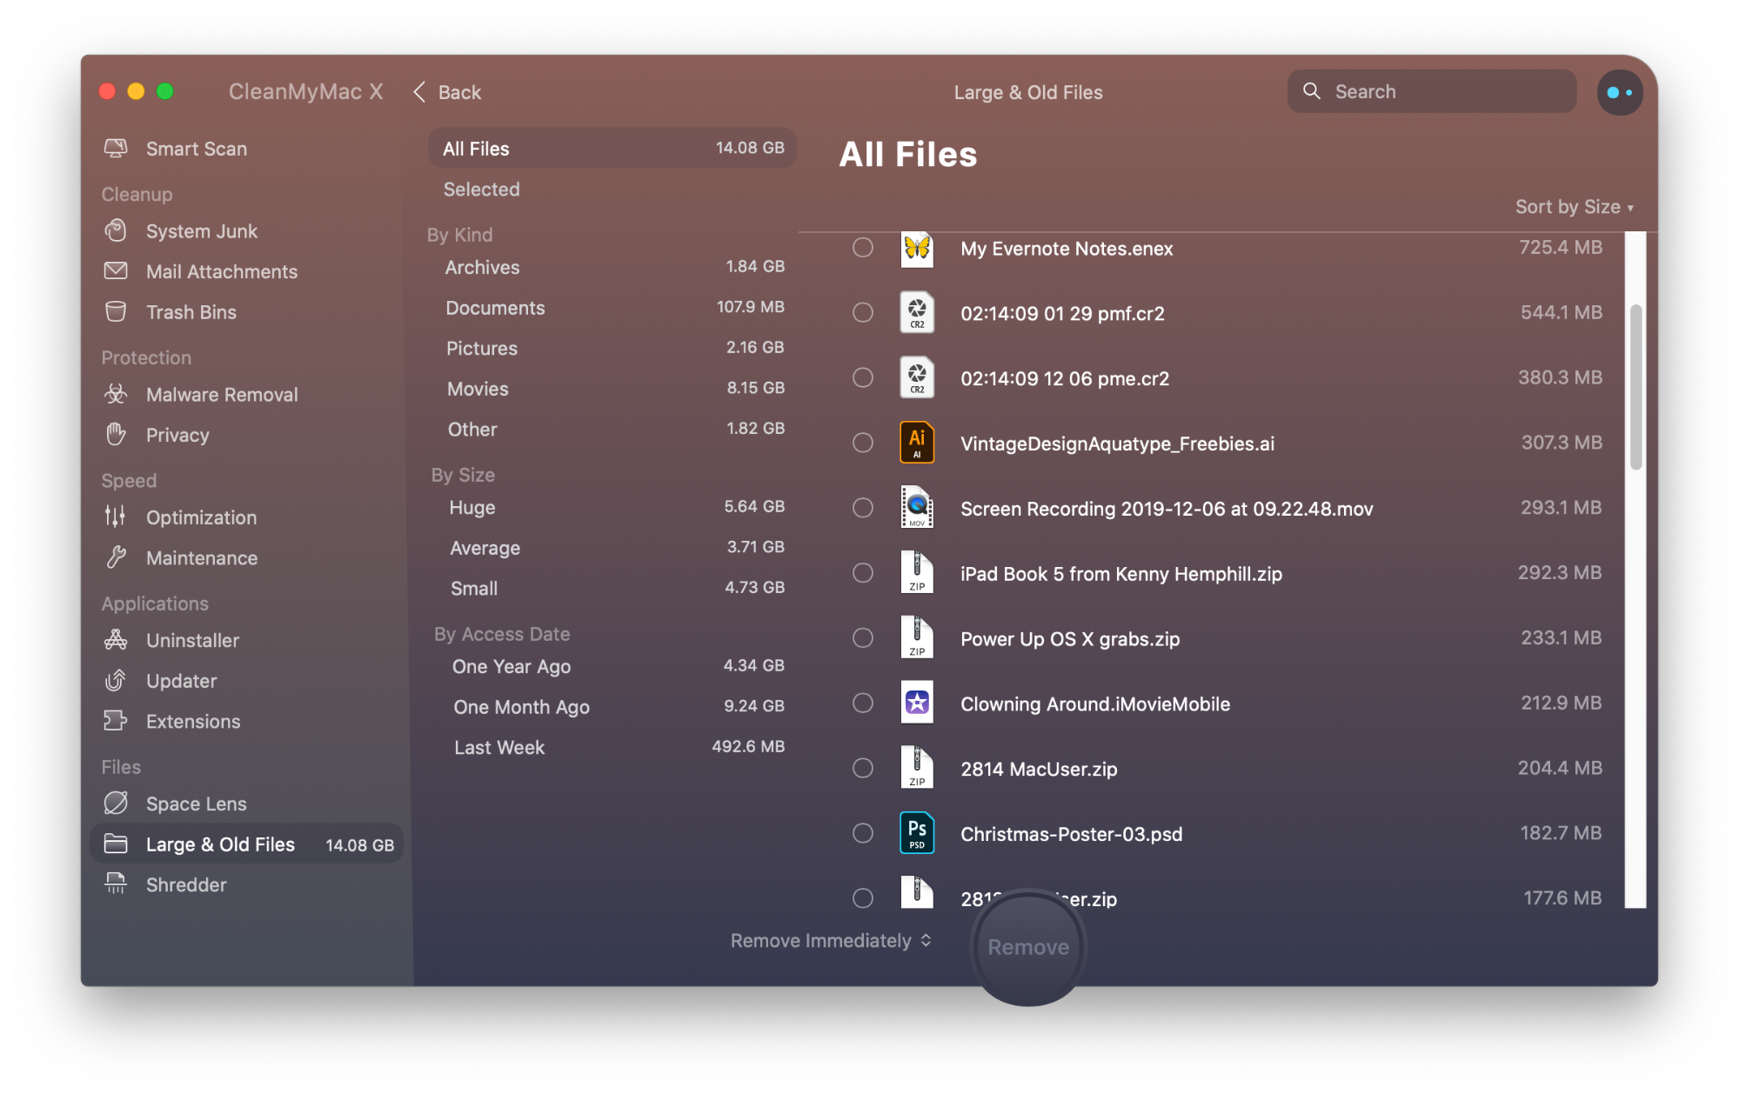Image resolution: width=1739 pixels, height=1094 pixels.
Task: Click the Optimization sliders icon
Action: 115,517
